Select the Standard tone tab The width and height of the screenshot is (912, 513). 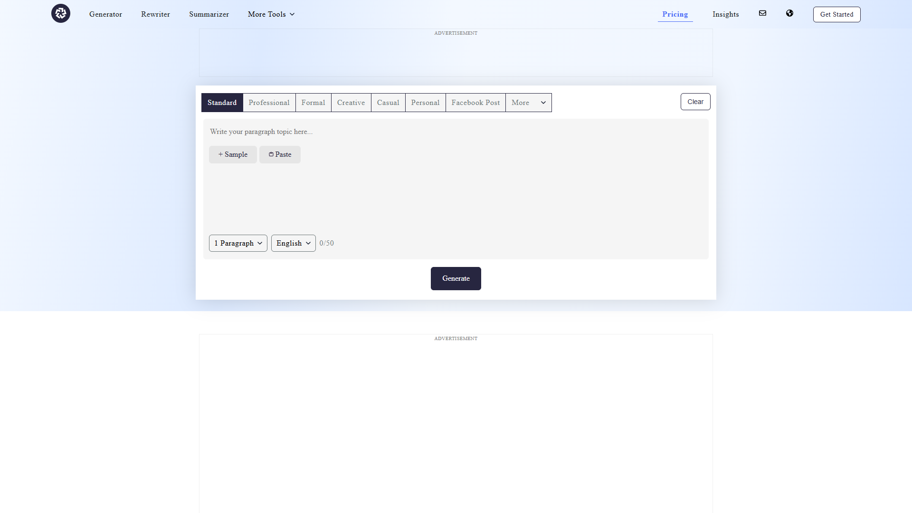coord(222,103)
